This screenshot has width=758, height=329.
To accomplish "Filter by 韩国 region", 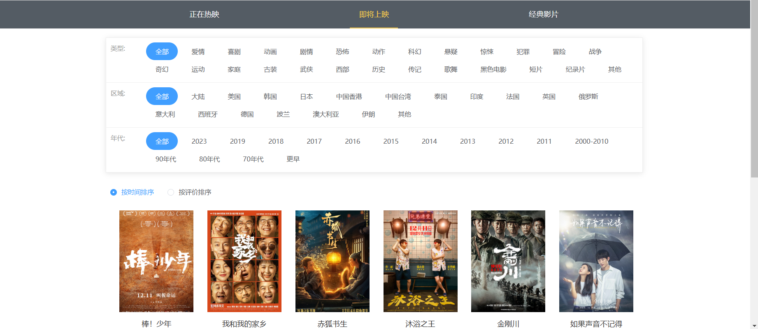I will point(270,96).
